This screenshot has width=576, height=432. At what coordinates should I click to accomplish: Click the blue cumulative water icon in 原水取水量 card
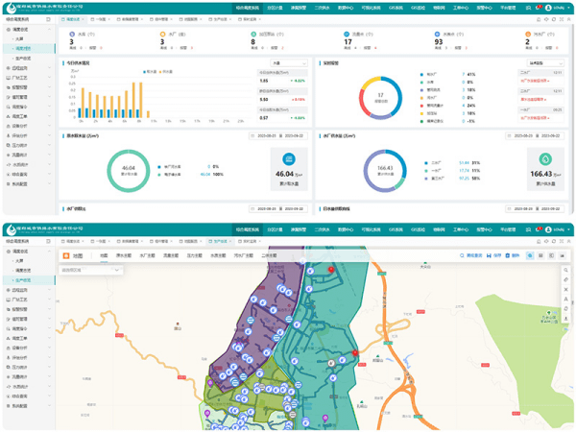(x=285, y=159)
